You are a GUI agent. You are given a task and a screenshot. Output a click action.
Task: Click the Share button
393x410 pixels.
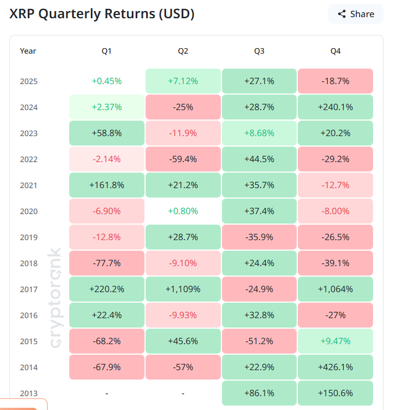[x=355, y=14]
